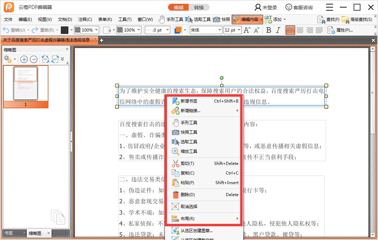Click 未登录 login link

(x=266, y=8)
